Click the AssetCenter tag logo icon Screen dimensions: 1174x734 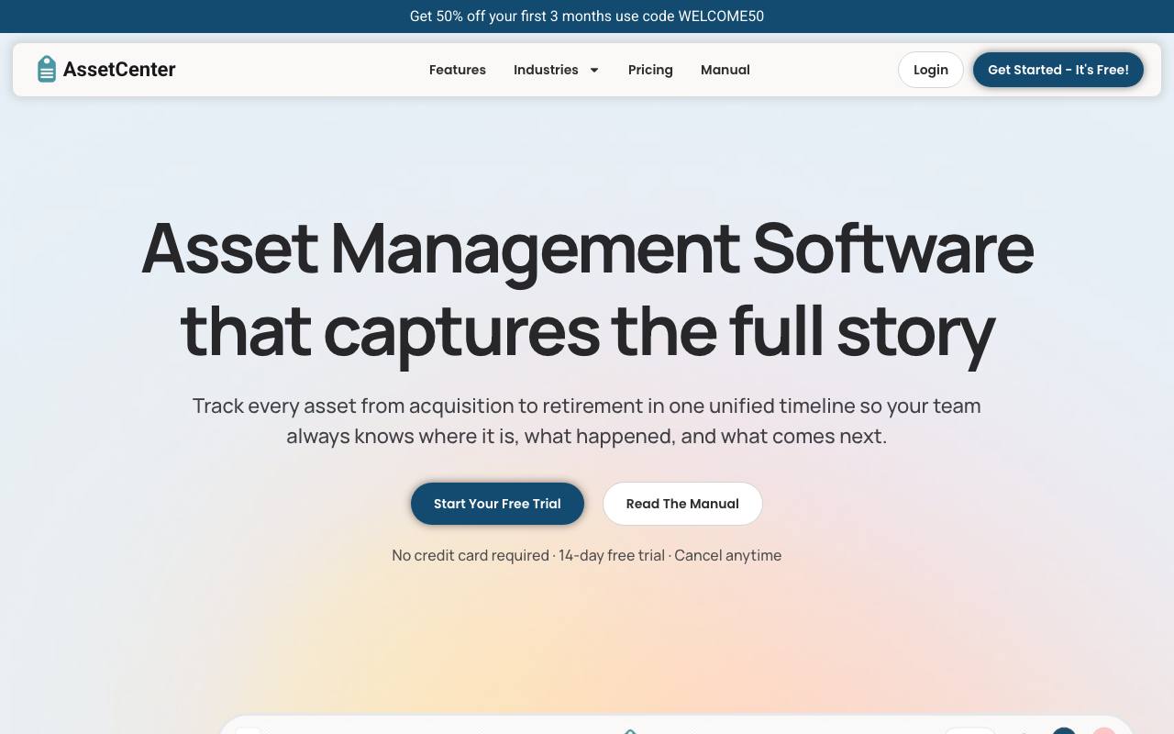pyautogui.click(x=47, y=69)
